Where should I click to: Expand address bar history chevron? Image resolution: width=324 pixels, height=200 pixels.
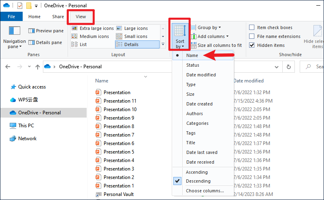click(277, 67)
